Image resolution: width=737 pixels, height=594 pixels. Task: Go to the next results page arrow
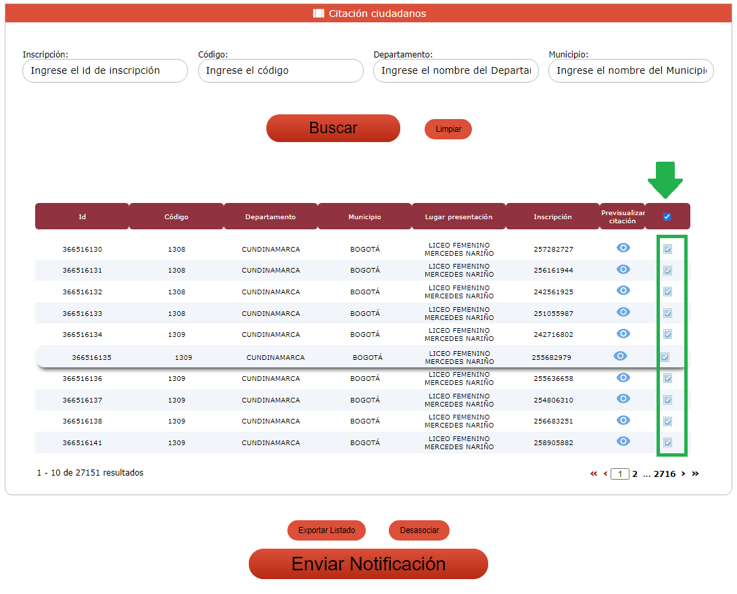pyautogui.click(x=684, y=474)
